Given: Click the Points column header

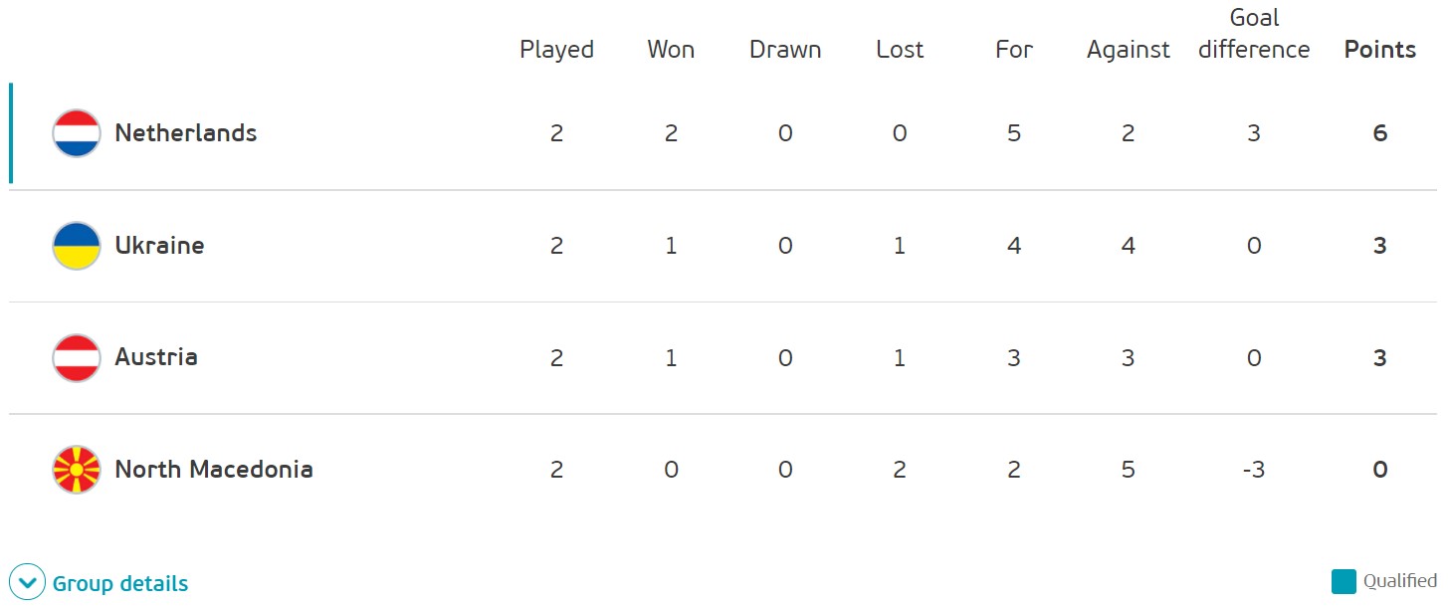Looking at the screenshot, I should pyautogui.click(x=1380, y=50).
